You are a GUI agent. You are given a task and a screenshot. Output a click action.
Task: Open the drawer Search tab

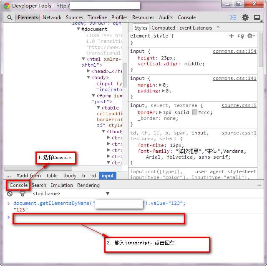click(39, 185)
